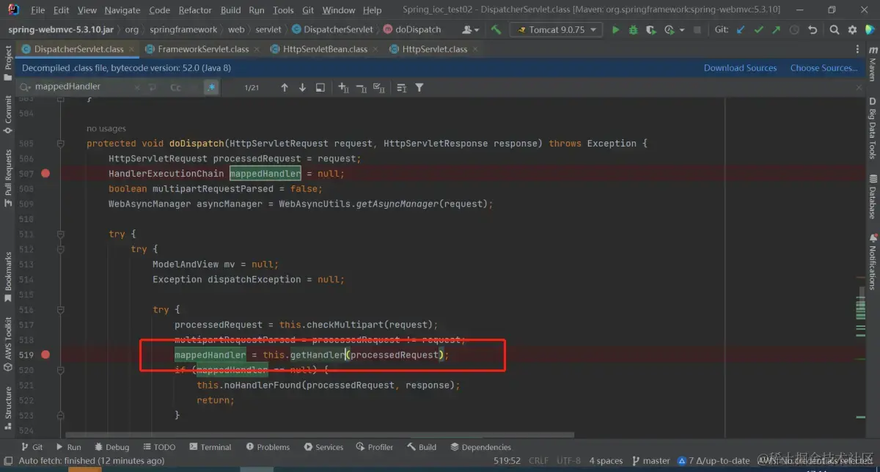Change file encoding UTF-8

click(x=568, y=460)
